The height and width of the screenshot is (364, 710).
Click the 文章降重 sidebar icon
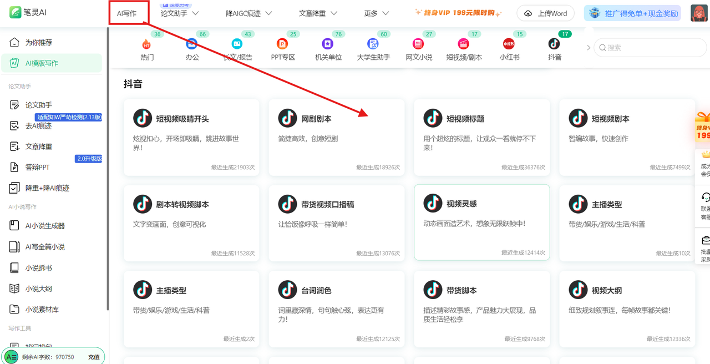(x=14, y=146)
